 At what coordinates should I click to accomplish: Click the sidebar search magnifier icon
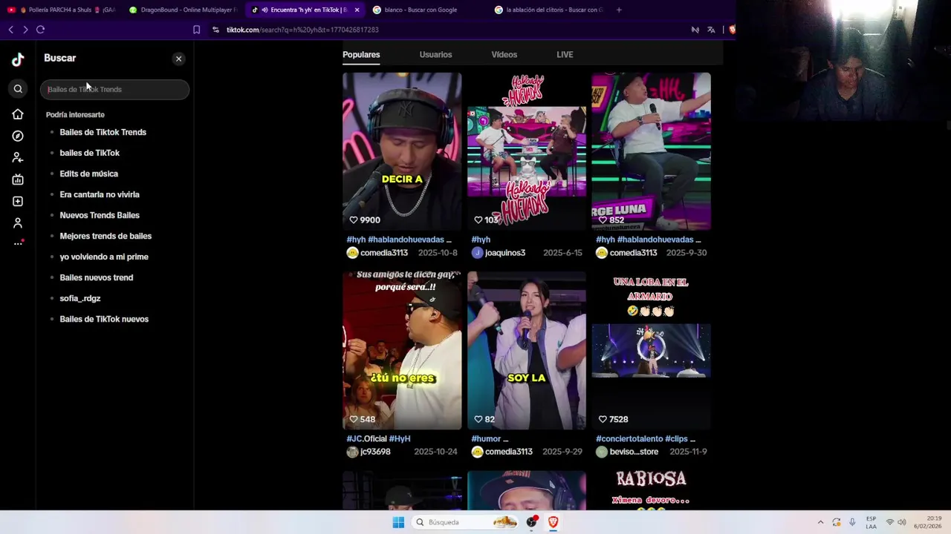pyautogui.click(x=18, y=89)
